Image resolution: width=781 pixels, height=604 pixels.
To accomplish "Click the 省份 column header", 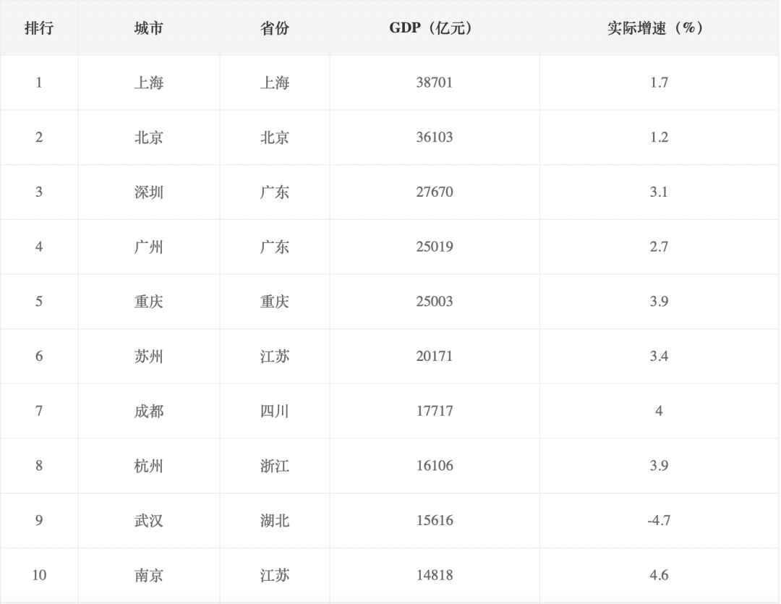I will pyautogui.click(x=275, y=28).
